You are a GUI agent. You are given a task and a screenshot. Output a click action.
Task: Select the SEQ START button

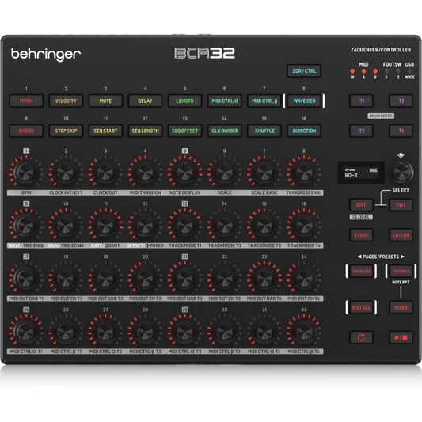[x=105, y=131]
